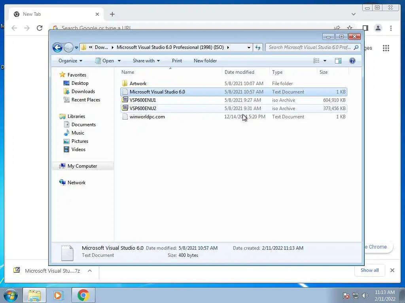Expand options for downloaded 7z file
This screenshot has width=405, height=303.
click(90, 271)
